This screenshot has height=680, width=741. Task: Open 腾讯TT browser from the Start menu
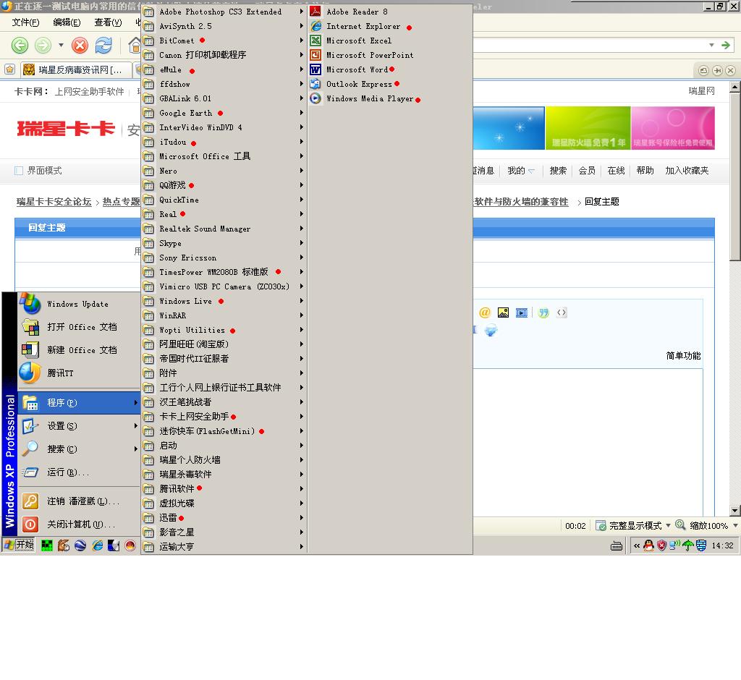(x=79, y=373)
